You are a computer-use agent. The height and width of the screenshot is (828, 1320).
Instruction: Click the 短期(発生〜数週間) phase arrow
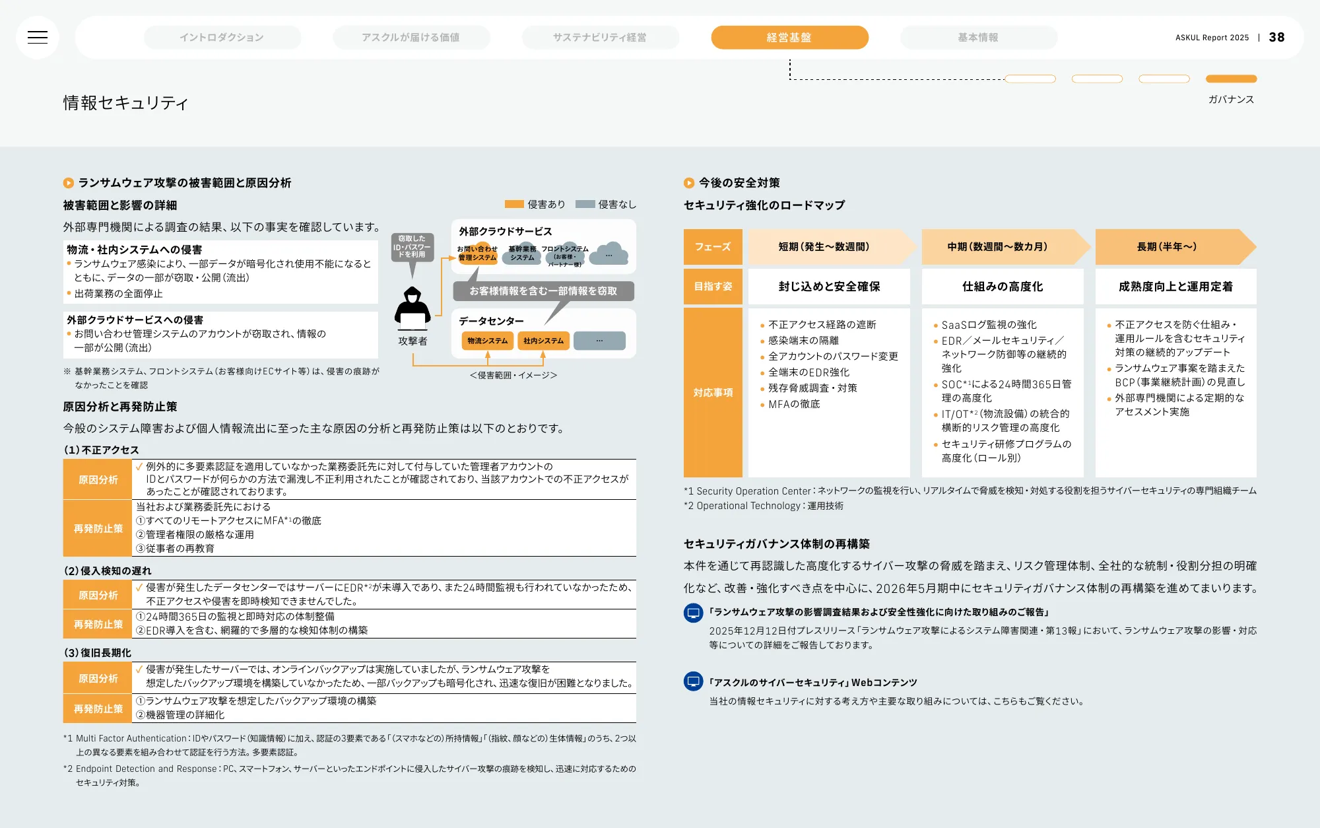click(832, 247)
